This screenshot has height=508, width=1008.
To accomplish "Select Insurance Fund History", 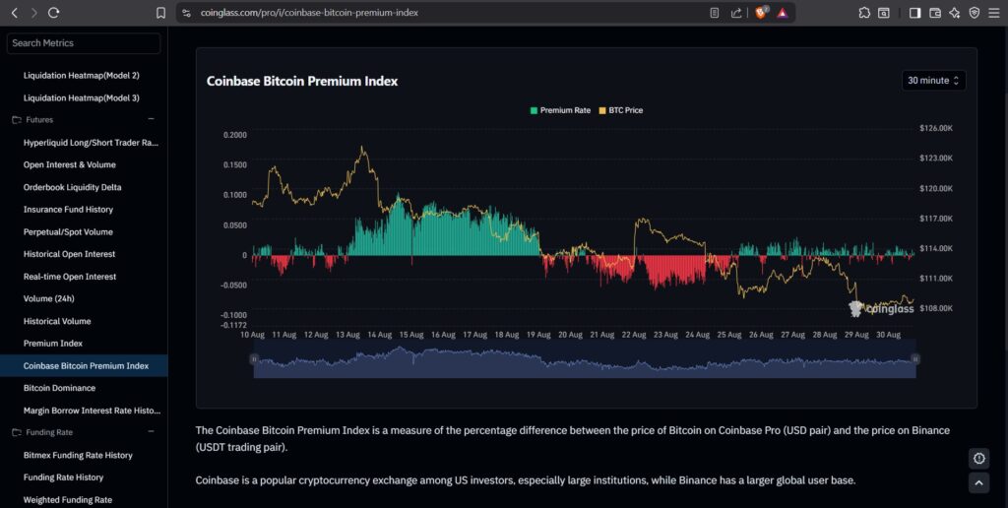I will click(68, 210).
